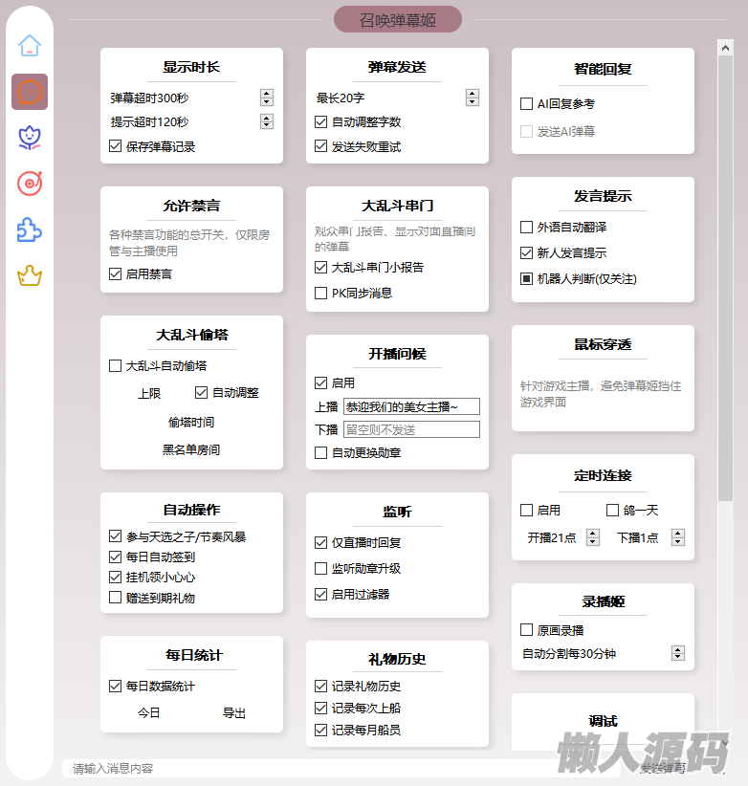Click the 下播 message field

pyautogui.click(x=411, y=429)
